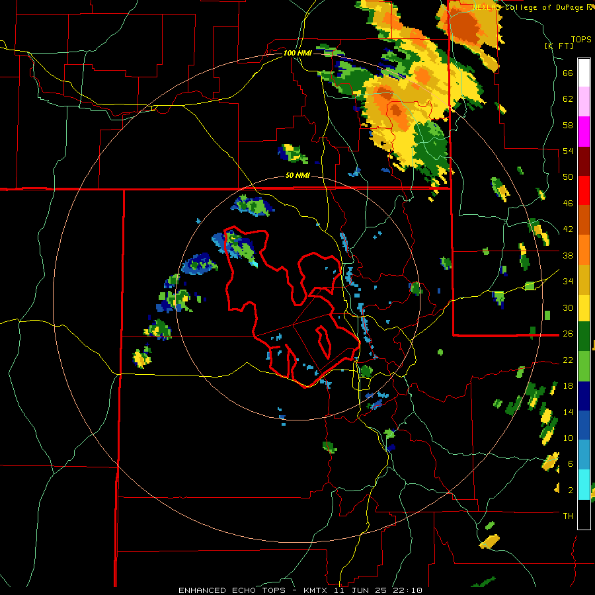Pick the cyan color scale segment
This screenshot has width=595, height=595.
584,485
